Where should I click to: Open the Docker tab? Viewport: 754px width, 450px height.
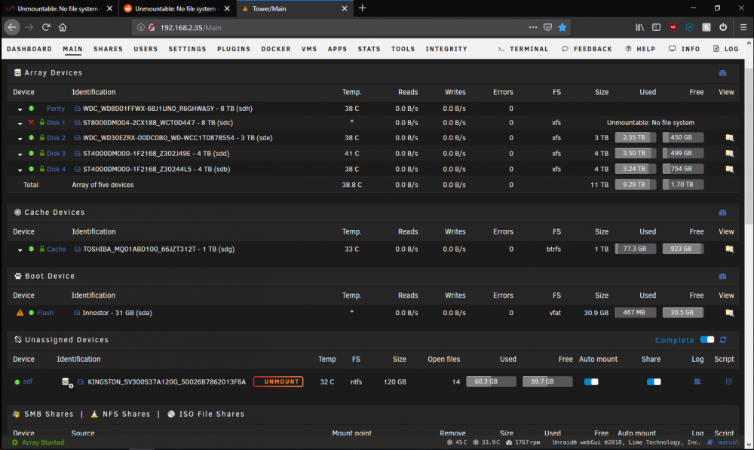point(276,49)
